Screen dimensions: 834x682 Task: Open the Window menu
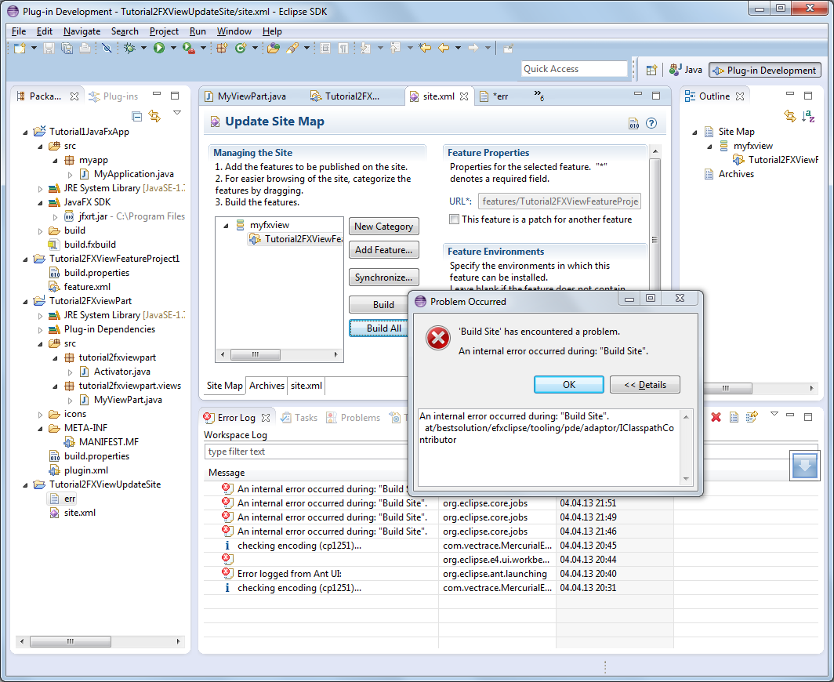coord(234,31)
